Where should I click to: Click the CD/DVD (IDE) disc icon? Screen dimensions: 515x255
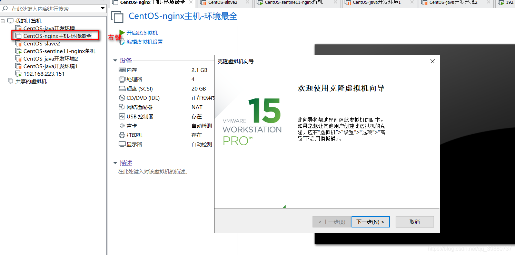pos(122,98)
